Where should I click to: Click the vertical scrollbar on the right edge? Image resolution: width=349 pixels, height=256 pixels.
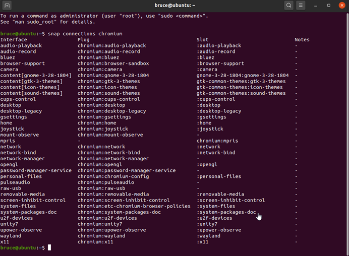click(x=347, y=134)
